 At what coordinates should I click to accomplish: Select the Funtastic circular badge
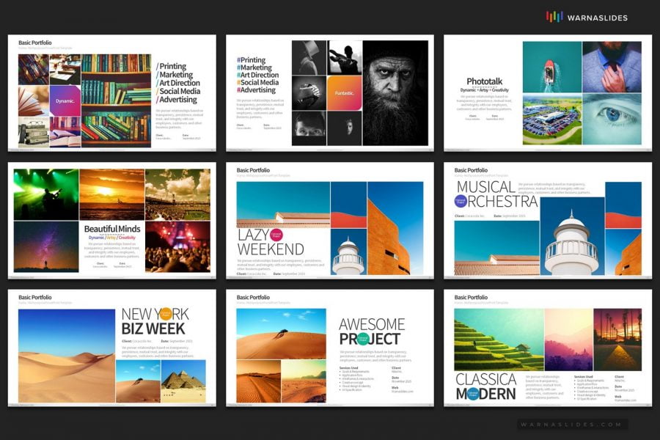click(344, 93)
